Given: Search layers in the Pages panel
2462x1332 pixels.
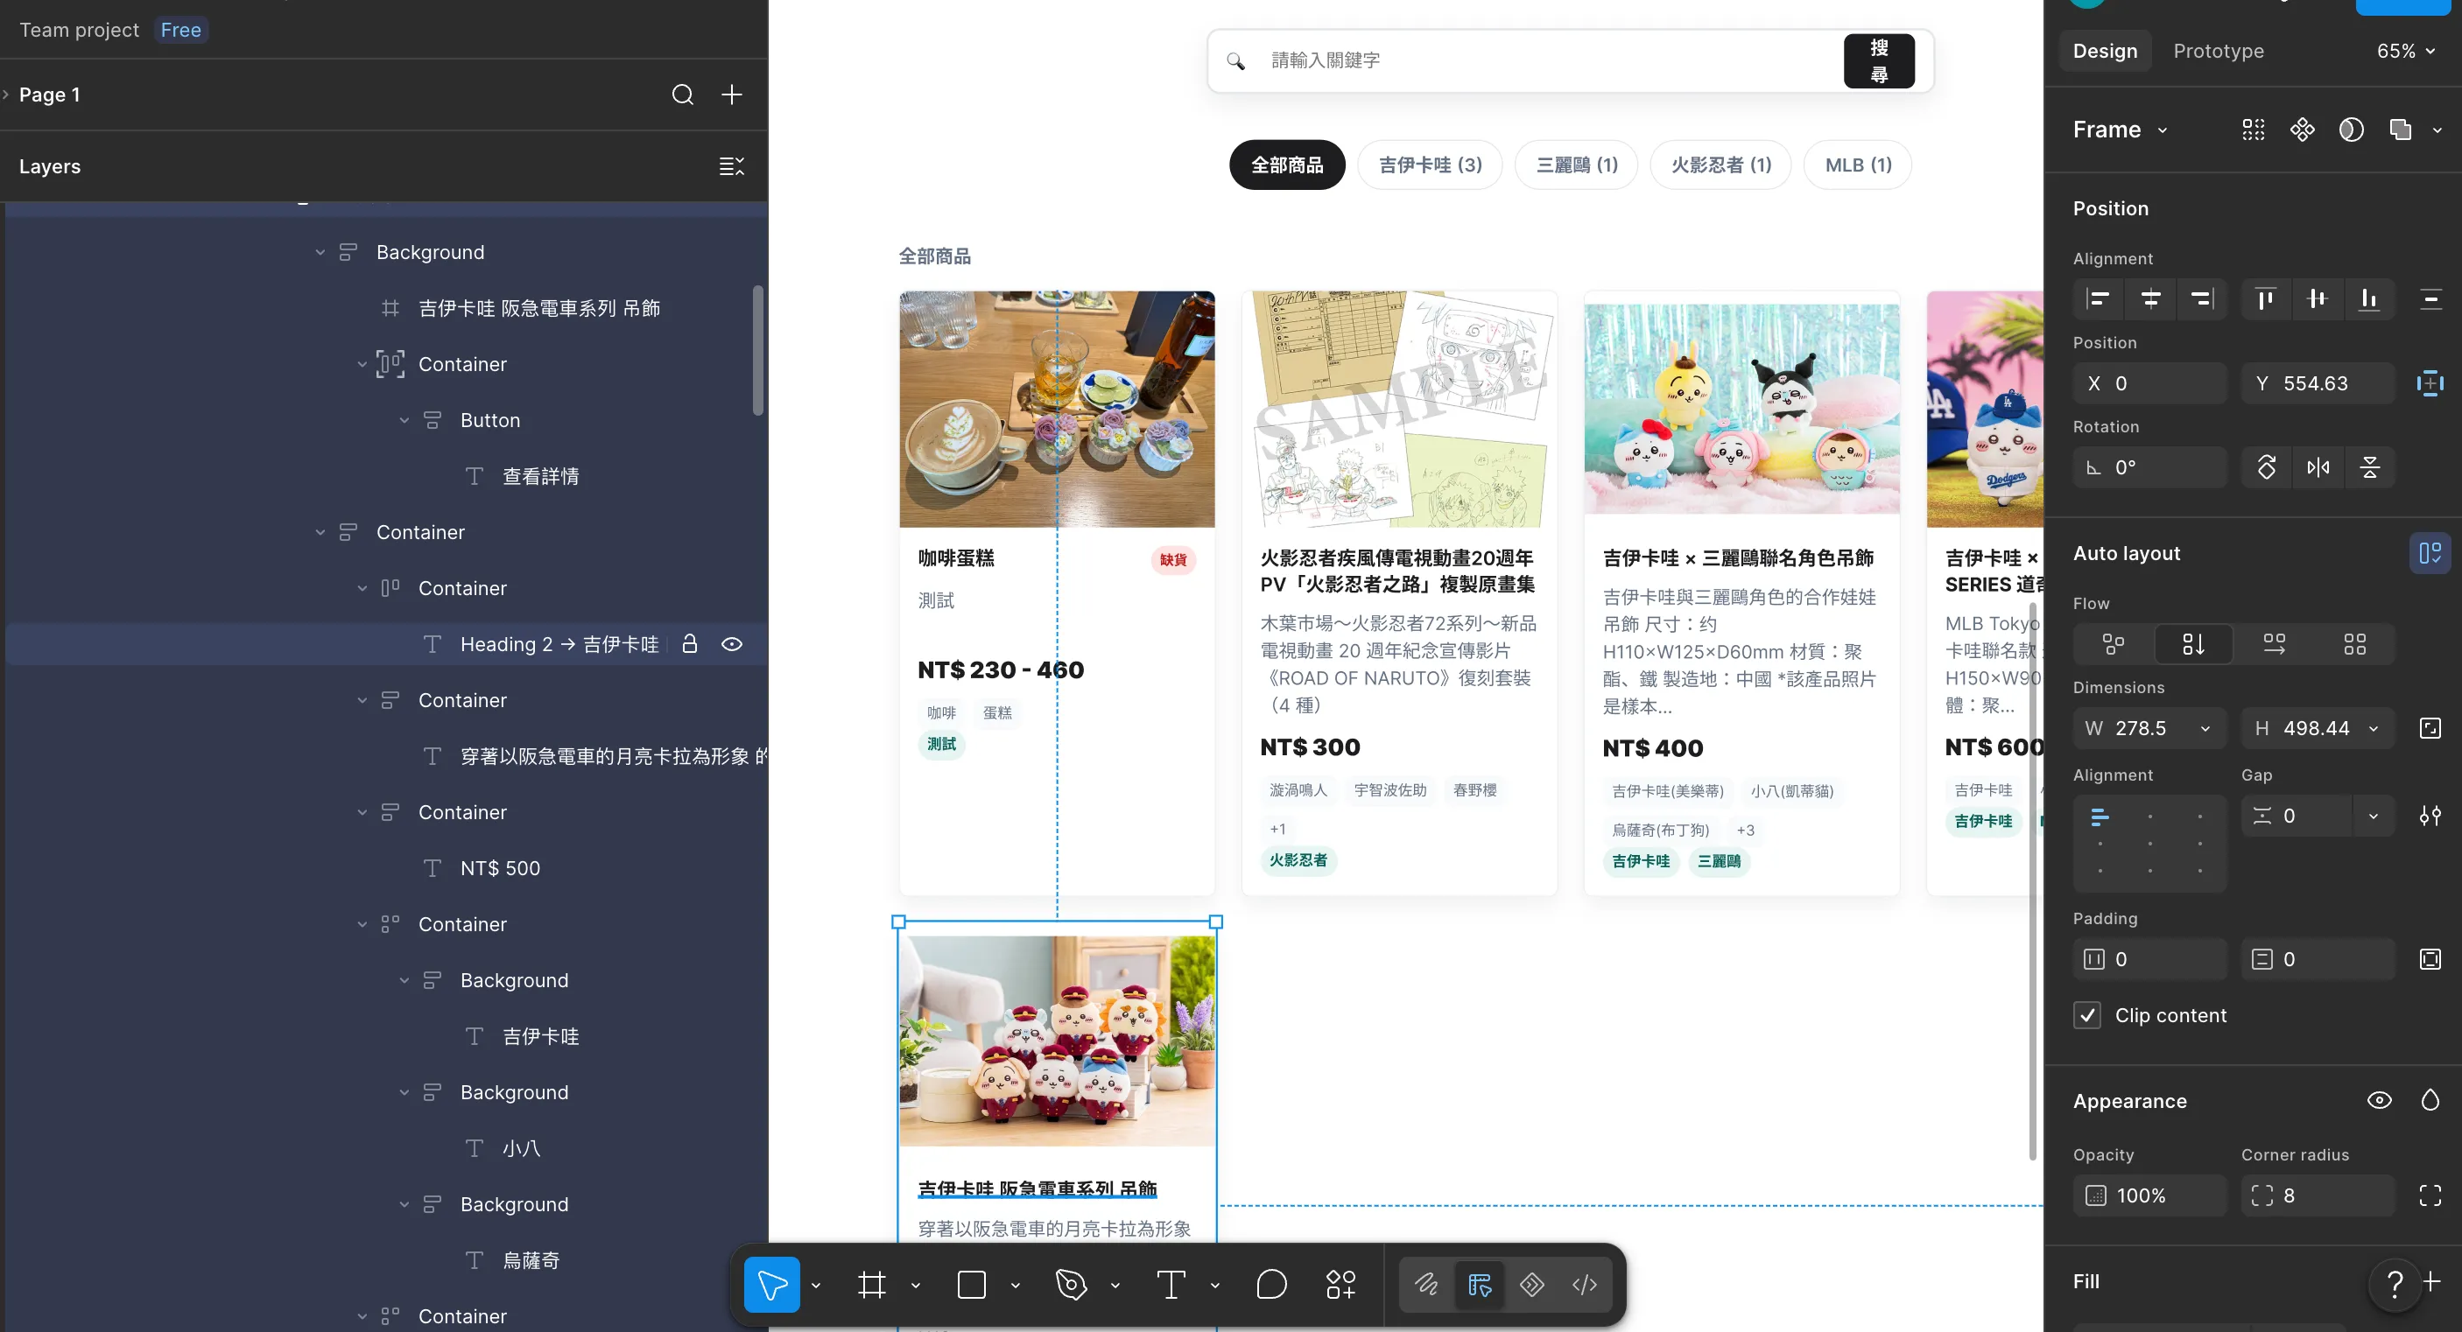Looking at the screenshot, I should [682, 95].
